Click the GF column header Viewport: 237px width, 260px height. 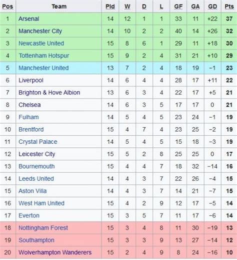click(x=178, y=7)
